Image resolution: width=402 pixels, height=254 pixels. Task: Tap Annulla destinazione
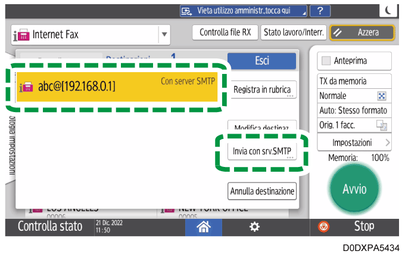262,191
